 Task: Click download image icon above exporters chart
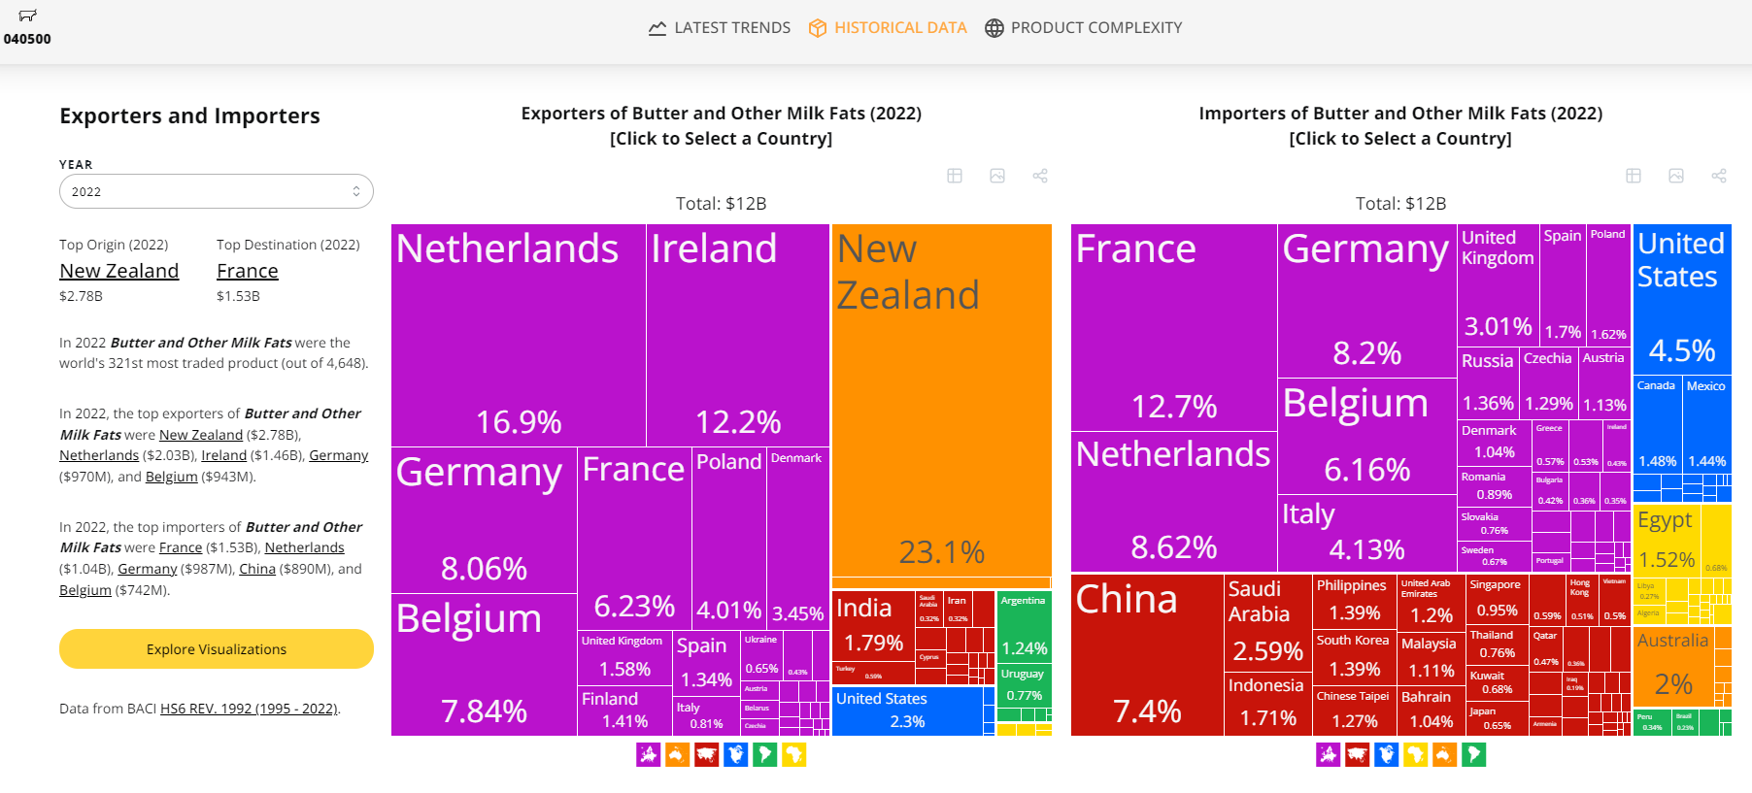(997, 176)
